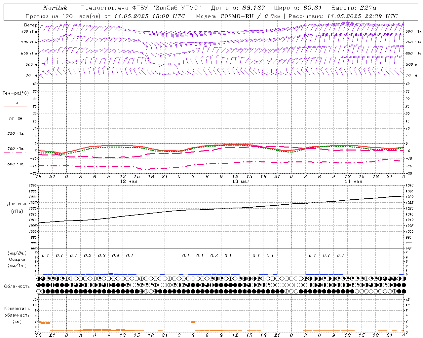Select the 'Предоставлено ФГБУ "ЗапСиб УГМС"' text

click(x=141, y=8)
